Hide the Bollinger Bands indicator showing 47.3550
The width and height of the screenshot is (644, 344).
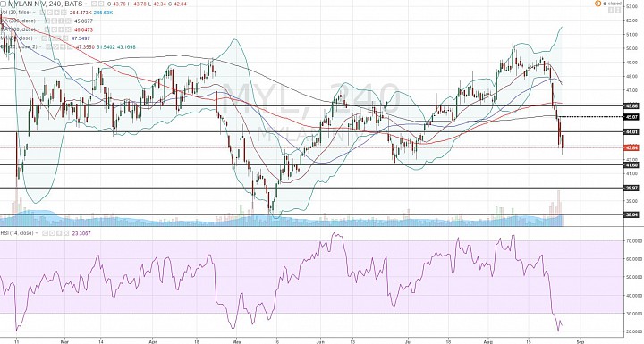tap(48, 46)
